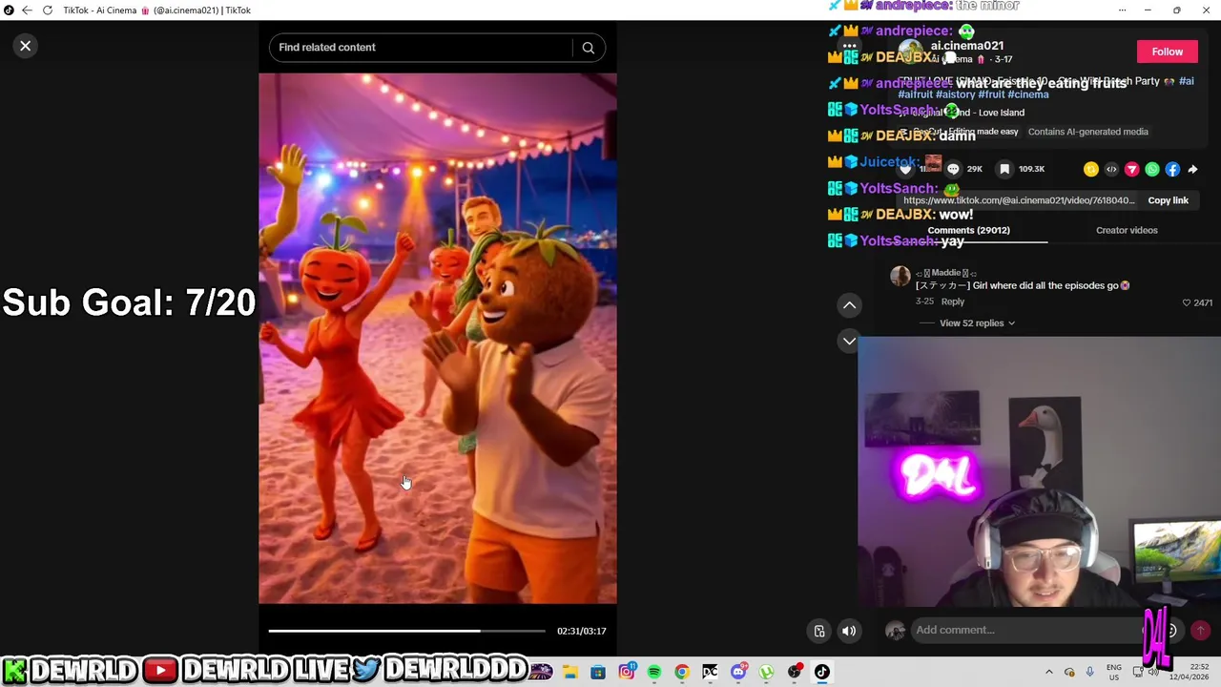Open OBS Studio from the taskbar

point(794,672)
